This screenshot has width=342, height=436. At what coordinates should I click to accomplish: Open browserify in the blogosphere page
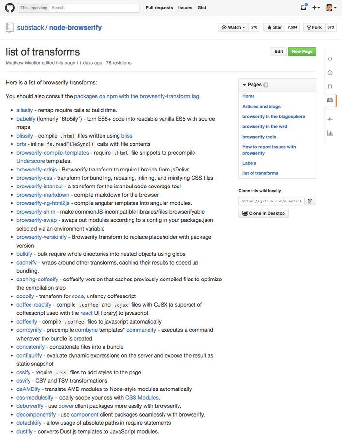[274, 116]
